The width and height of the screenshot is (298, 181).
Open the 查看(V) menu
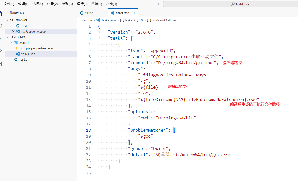click(52, 4)
